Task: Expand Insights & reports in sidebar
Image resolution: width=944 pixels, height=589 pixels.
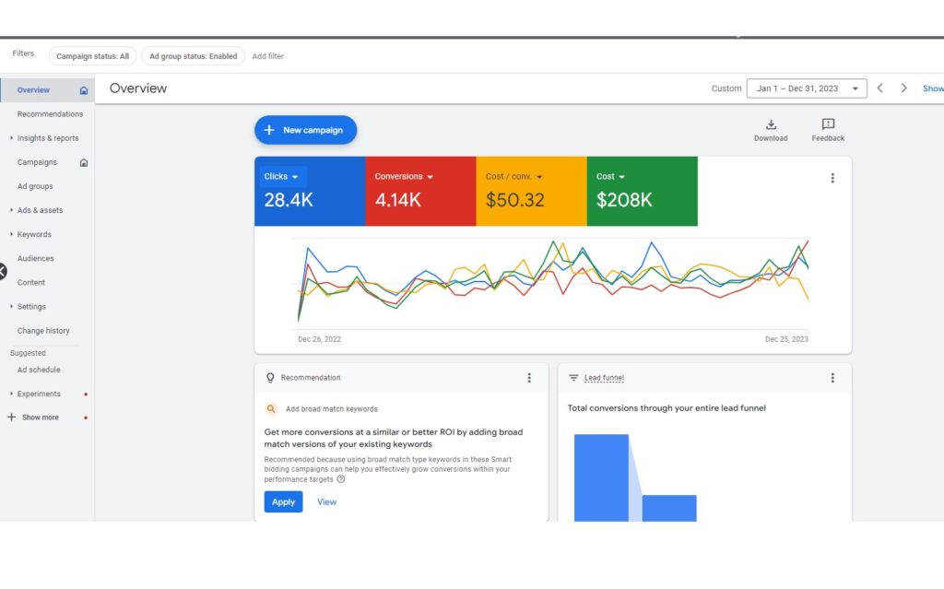Action: [47, 138]
